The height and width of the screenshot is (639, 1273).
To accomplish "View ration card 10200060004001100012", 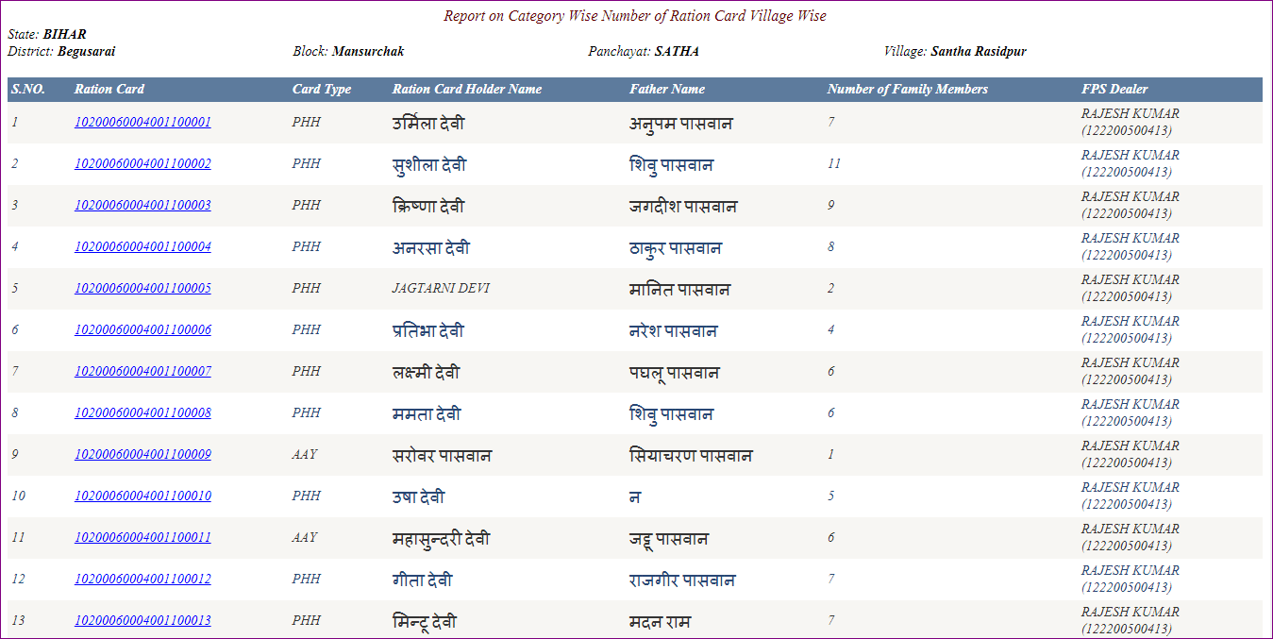I will [x=142, y=579].
